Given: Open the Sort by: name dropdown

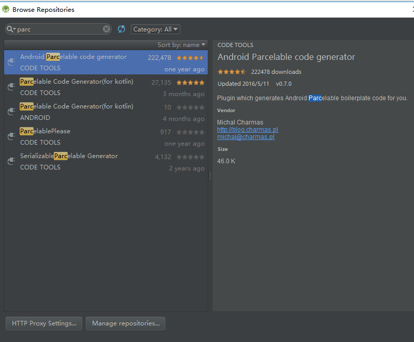Looking at the screenshot, I should (x=181, y=45).
